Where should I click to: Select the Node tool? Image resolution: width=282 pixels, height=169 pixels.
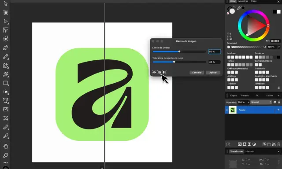[x=5, y=22]
